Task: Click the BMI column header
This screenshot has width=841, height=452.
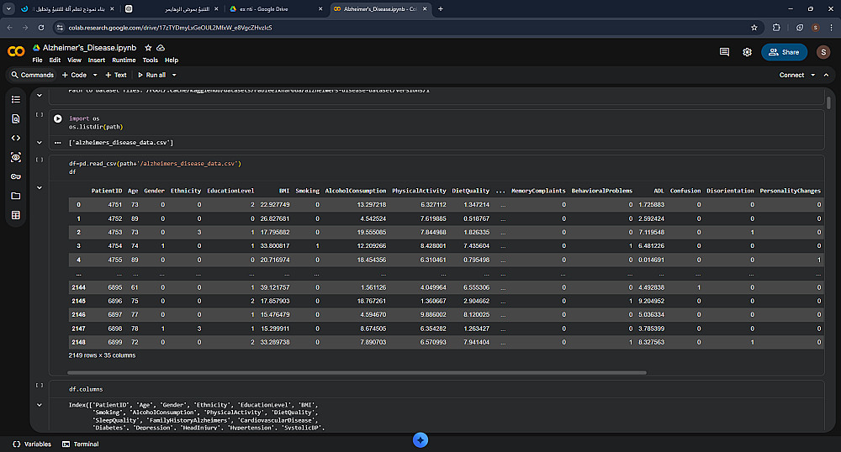Action: click(x=284, y=191)
